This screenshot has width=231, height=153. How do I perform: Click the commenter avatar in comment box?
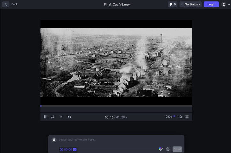click(54, 140)
